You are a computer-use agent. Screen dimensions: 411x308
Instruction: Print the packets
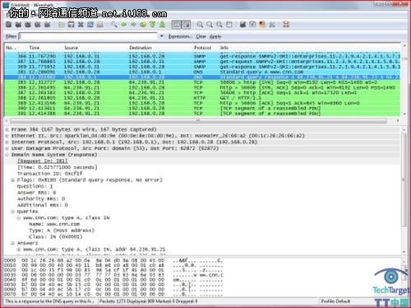(x=100, y=25)
